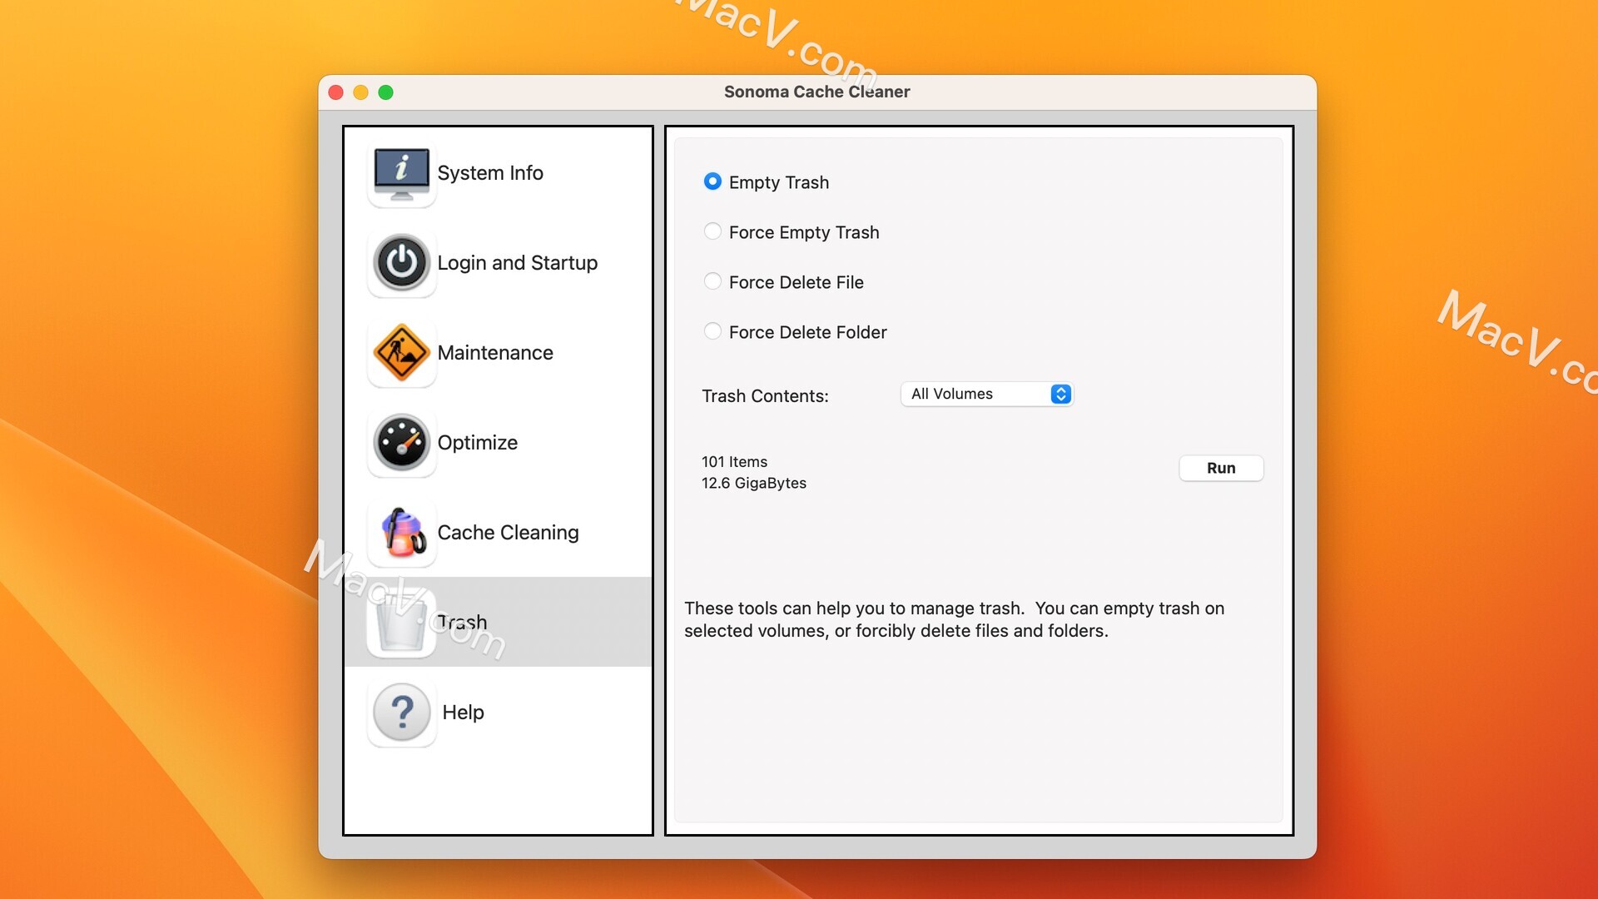The height and width of the screenshot is (899, 1598).
Task: Select the Trash bin icon
Action: coord(402,623)
